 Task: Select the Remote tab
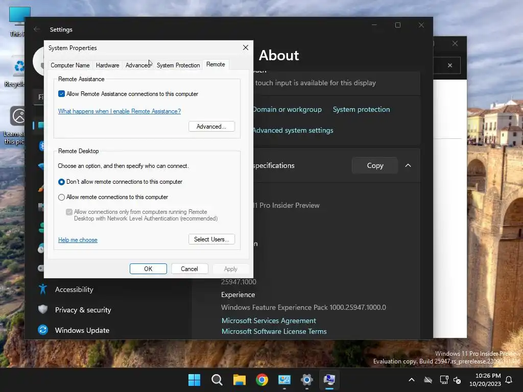point(216,64)
